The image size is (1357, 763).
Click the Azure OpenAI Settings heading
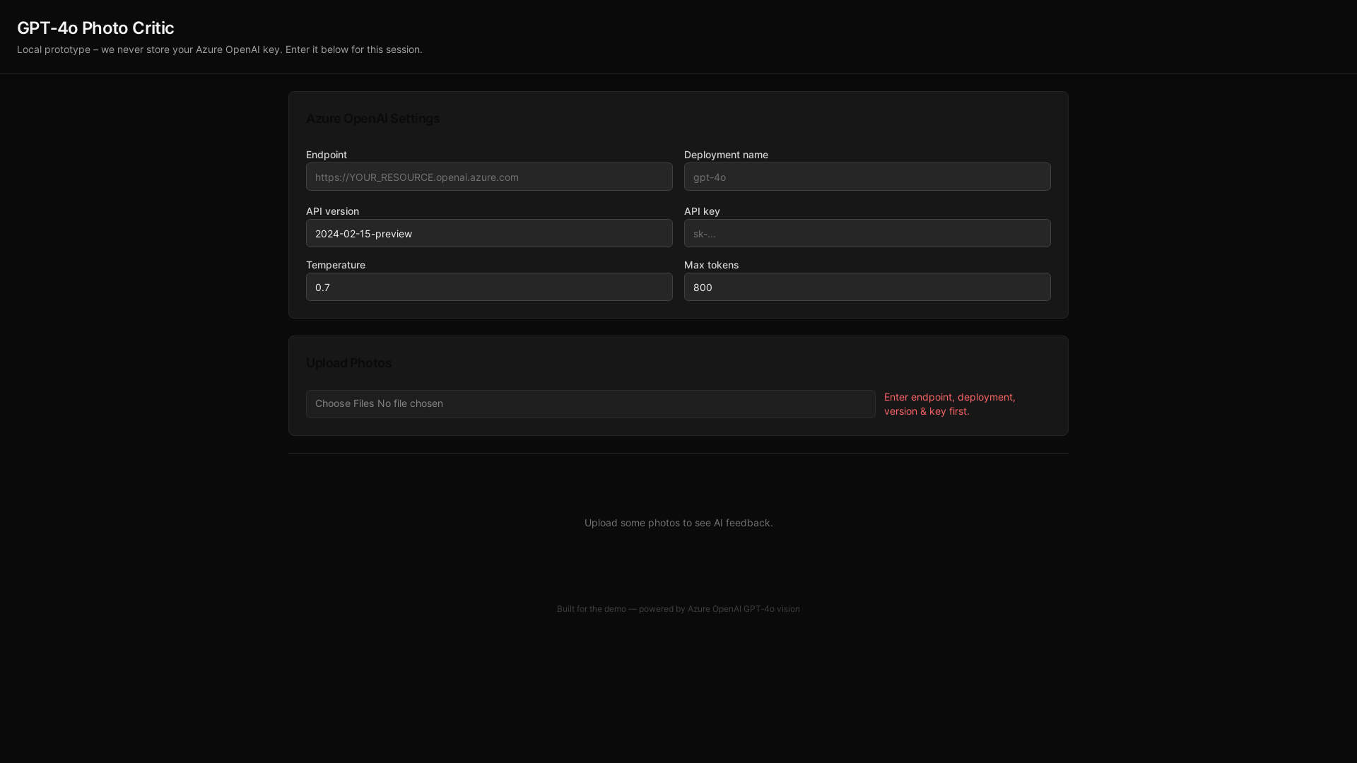tap(373, 119)
